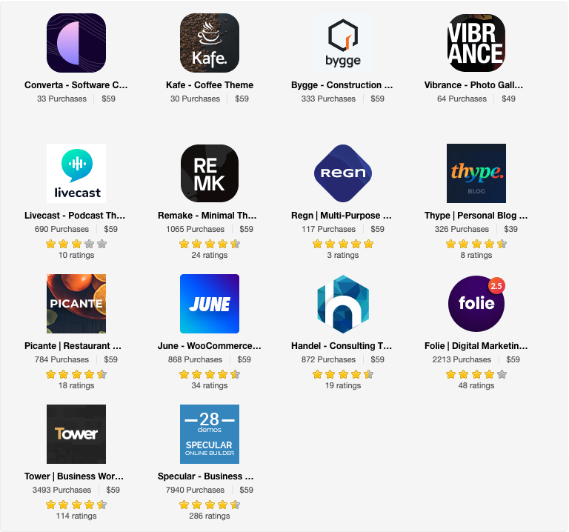Select the bygge construction theme icon

(343, 43)
